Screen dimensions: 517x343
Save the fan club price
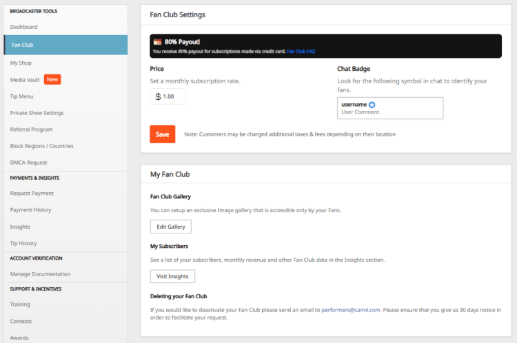pyautogui.click(x=163, y=134)
